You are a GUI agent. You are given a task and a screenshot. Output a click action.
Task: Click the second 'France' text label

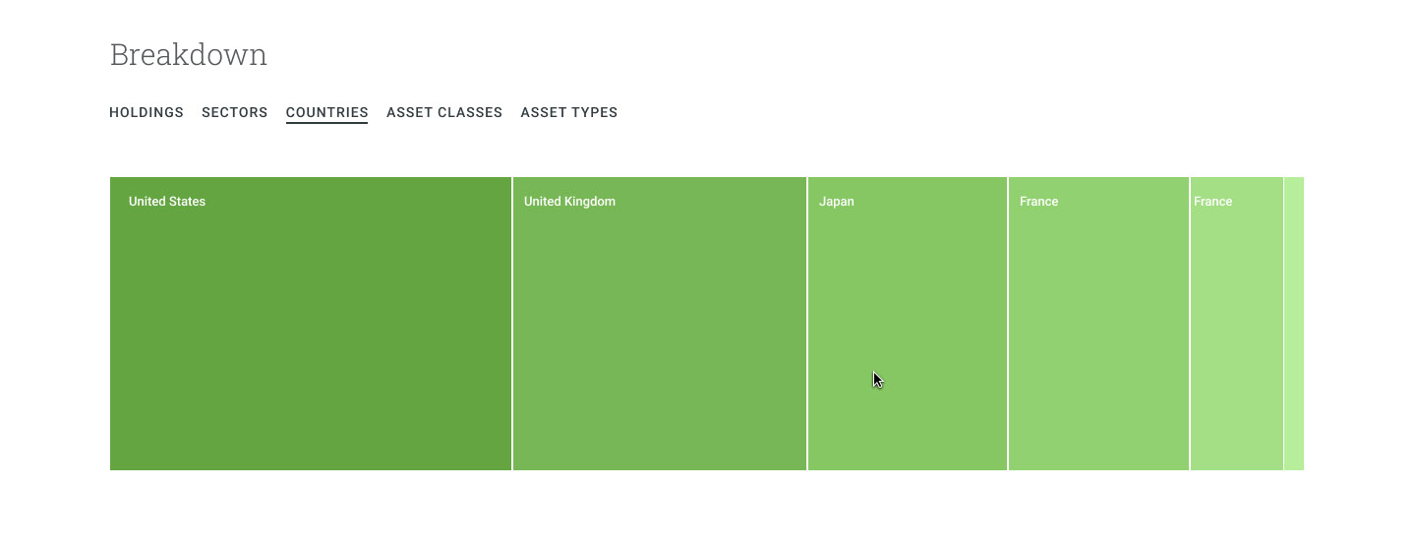click(1212, 202)
